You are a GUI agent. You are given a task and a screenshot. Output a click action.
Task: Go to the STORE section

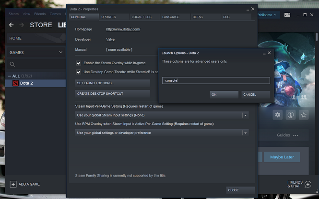click(41, 25)
